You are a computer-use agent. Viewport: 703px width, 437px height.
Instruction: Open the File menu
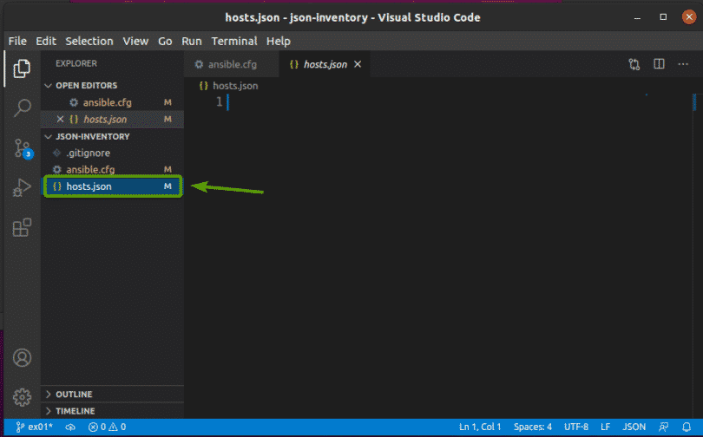coord(17,42)
